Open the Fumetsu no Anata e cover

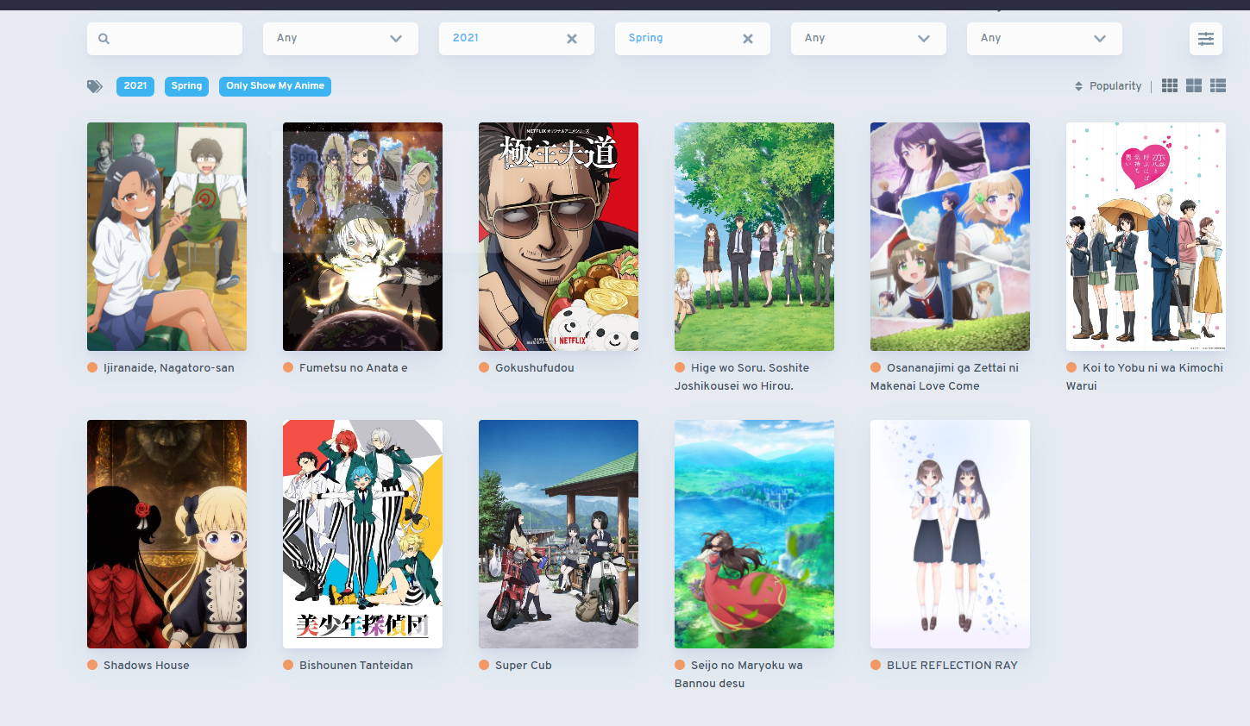point(362,236)
